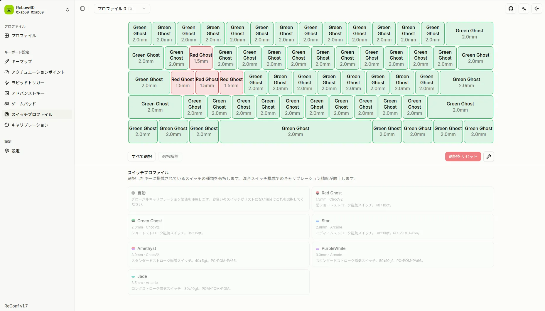The height and width of the screenshot is (311, 545).
Task: Click the wrench tool icon button
Action: pos(489,157)
